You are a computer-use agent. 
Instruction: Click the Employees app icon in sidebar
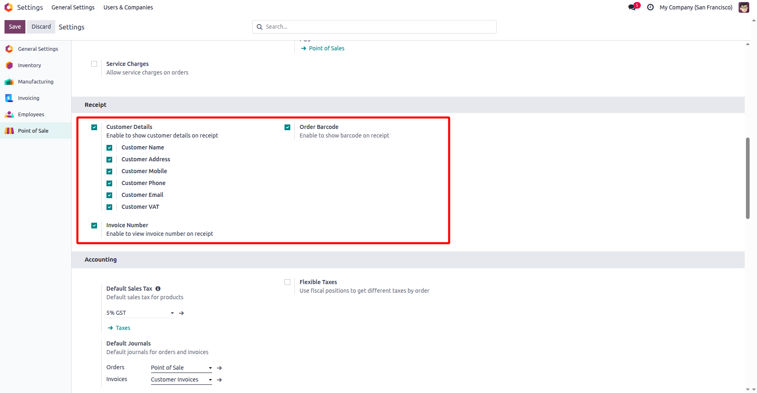tap(9, 115)
